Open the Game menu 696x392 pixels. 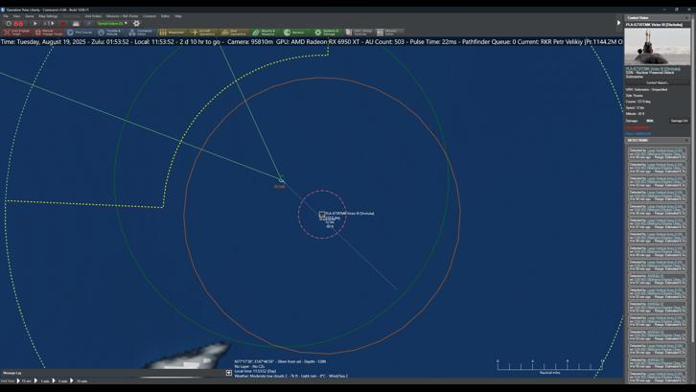point(30,16)
